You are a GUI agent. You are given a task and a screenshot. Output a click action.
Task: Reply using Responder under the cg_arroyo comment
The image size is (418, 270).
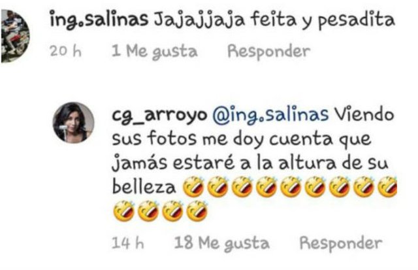click(341, 243)
